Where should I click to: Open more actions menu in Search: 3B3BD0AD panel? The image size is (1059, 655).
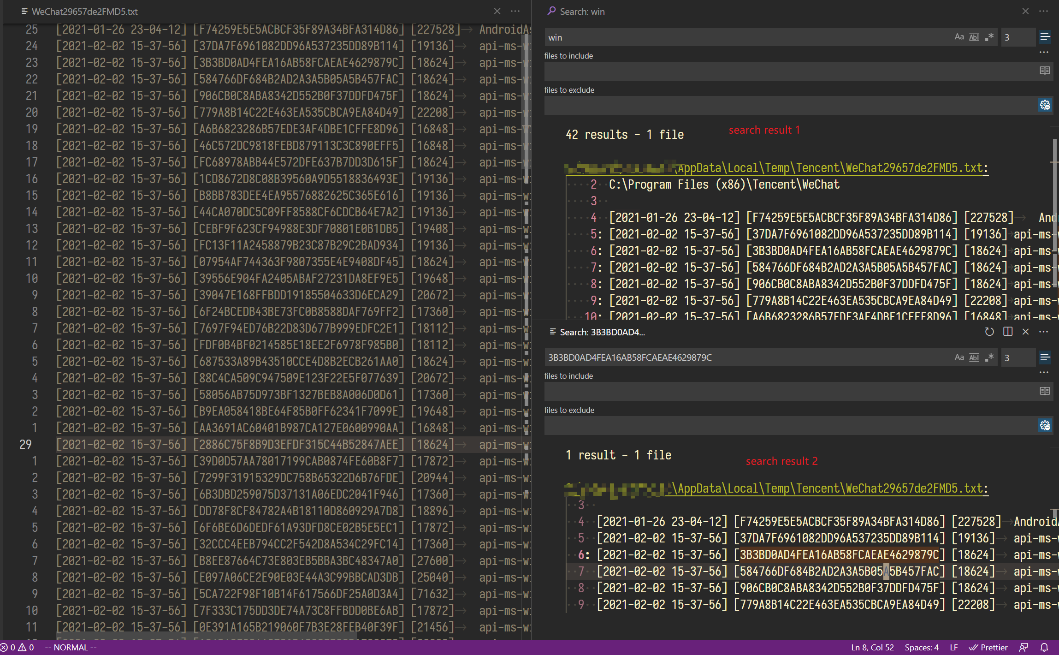1044,331
